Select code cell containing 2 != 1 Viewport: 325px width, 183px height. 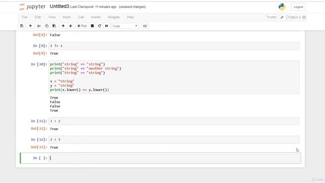click(174, 46)
